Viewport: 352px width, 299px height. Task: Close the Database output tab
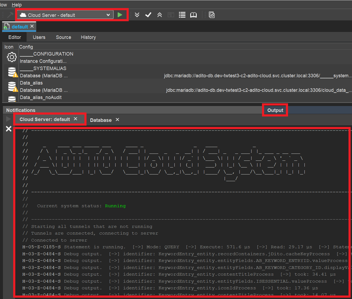click(117, 120)
